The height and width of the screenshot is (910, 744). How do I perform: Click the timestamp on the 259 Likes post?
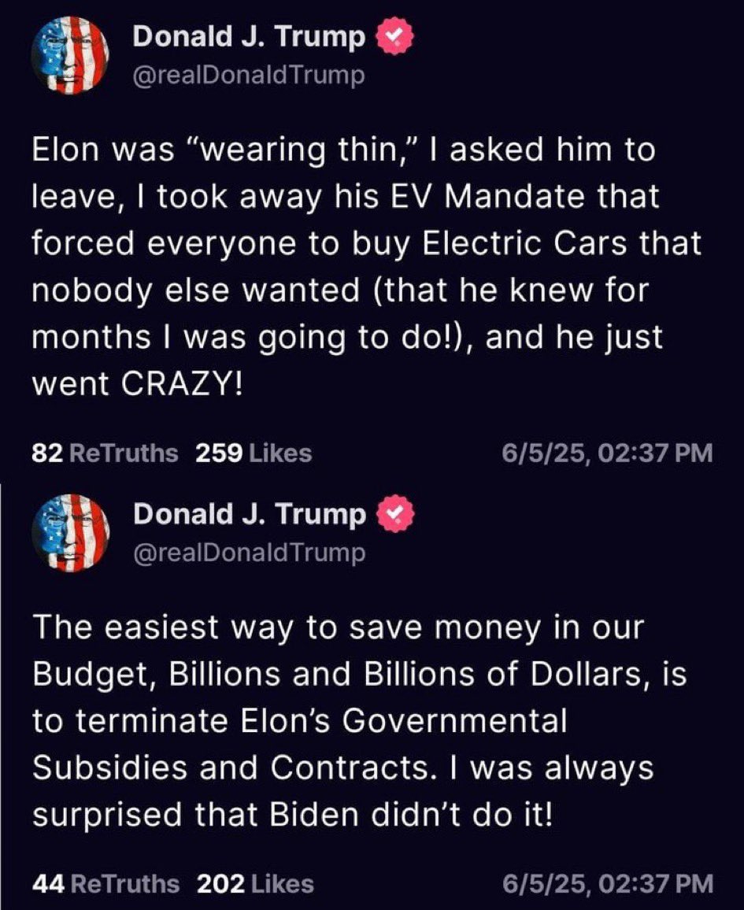click(x=607, y=453)
